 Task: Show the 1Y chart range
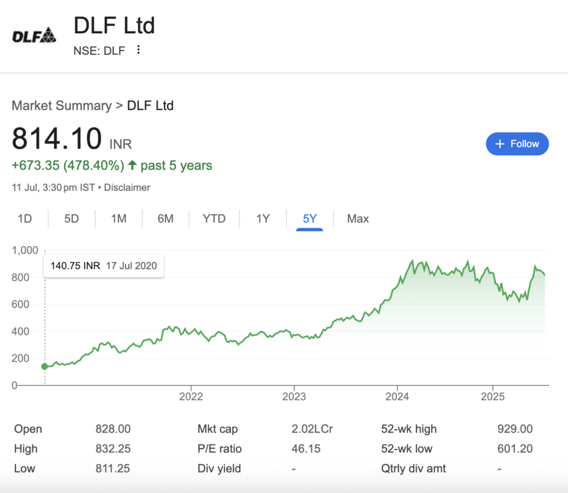(x=263, y=219)
